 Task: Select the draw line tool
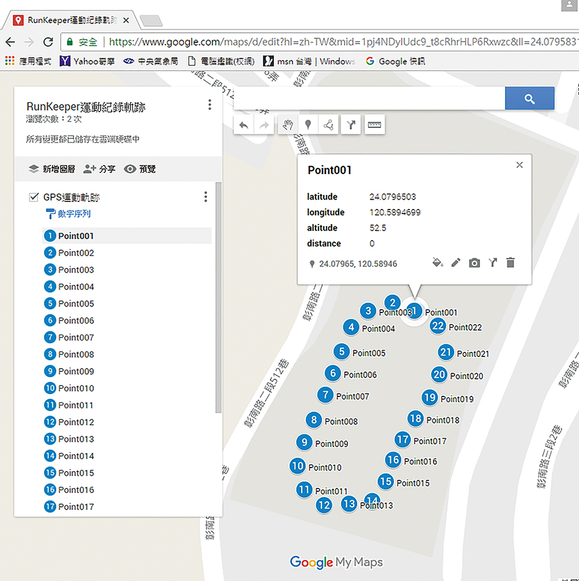tap(328, 125)
